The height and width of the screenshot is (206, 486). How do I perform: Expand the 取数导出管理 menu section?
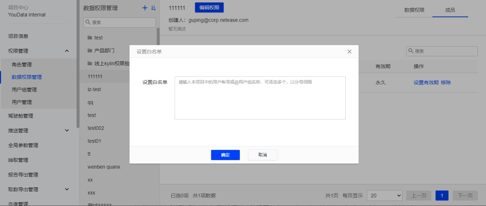pos(67,189)
